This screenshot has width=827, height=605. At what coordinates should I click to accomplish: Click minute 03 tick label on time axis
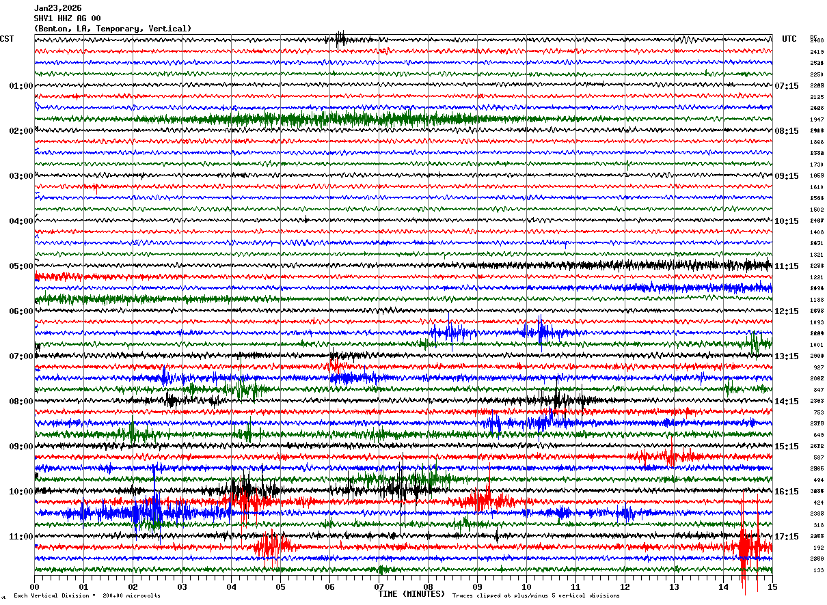(x=182, y=587)
